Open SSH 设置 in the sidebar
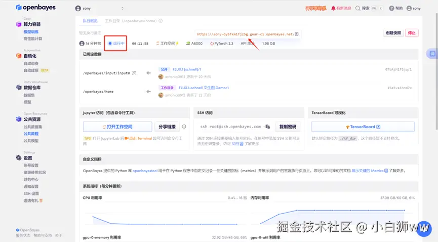 click(x=31, y=193)
